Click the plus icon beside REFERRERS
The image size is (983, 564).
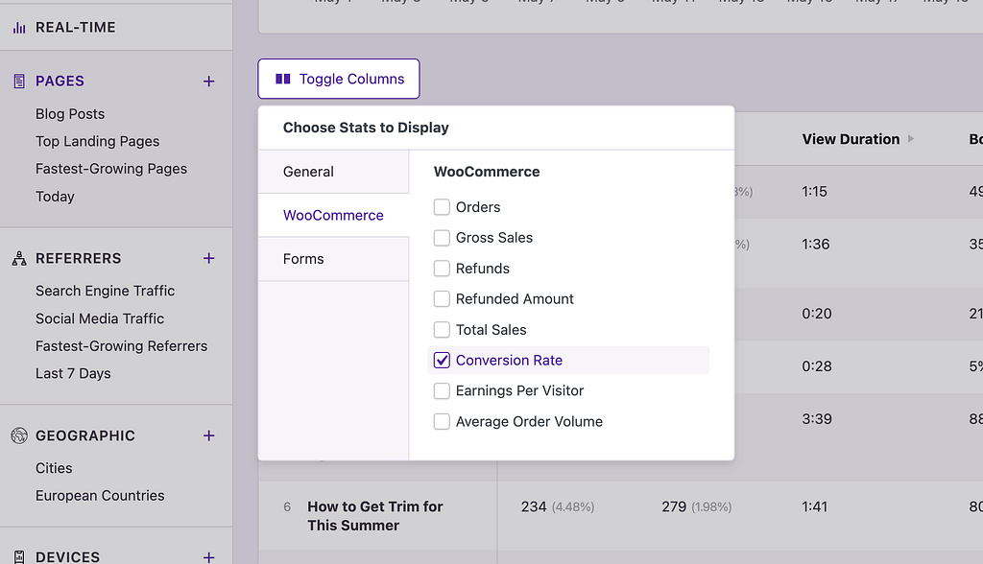click(x=209, y=258)
